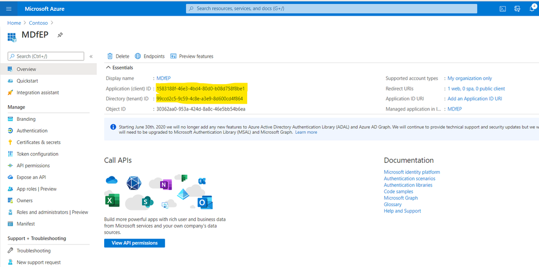Click the Excel icon in Call APIs
This screenshot has height=267, width=539.
pyautogui.click(x=112, y=200)
